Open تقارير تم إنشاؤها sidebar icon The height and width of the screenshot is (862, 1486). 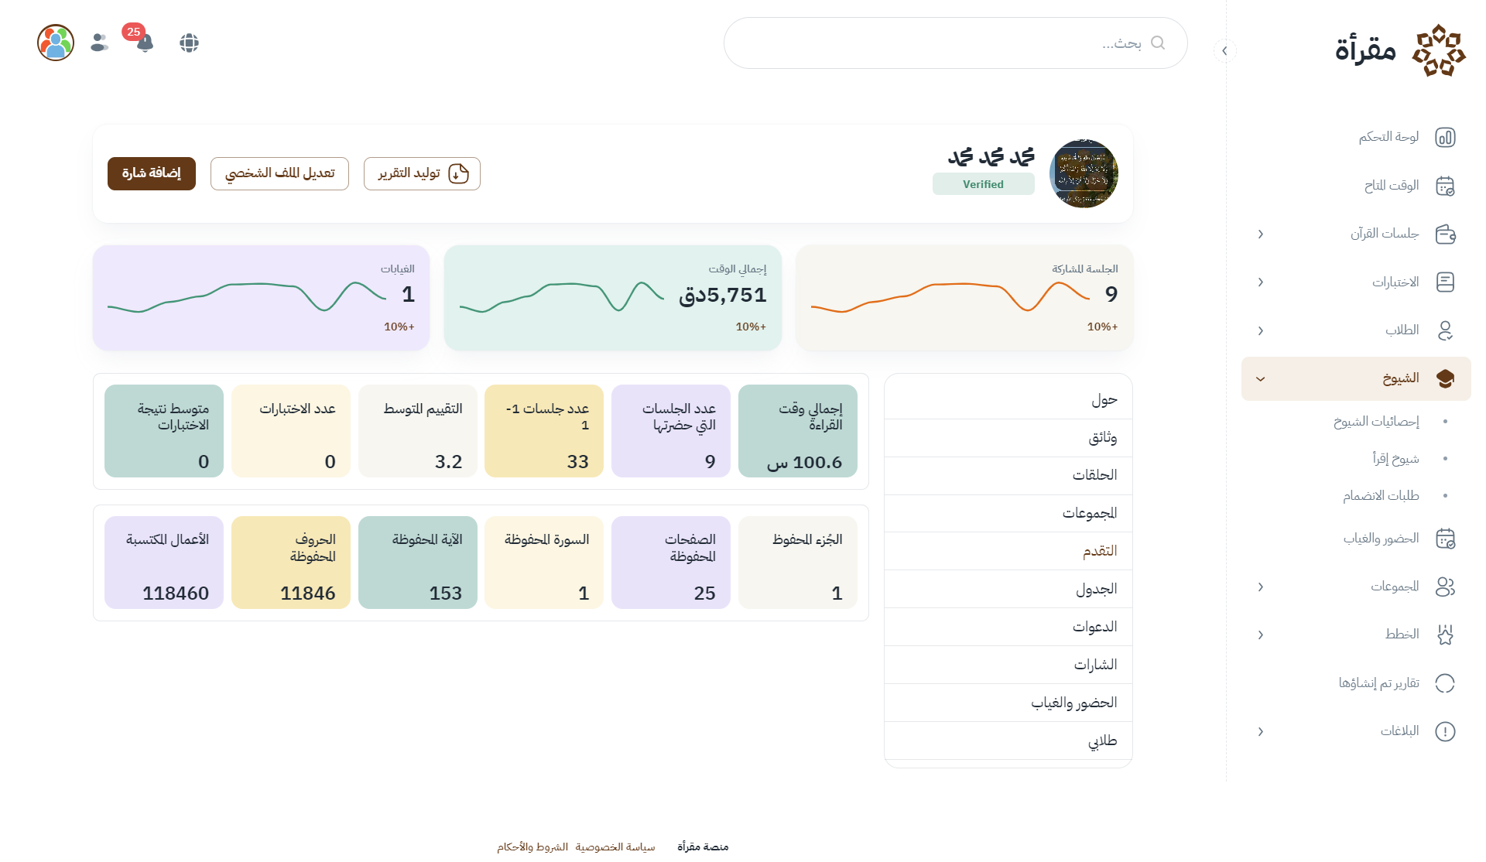pos(1445,683)
